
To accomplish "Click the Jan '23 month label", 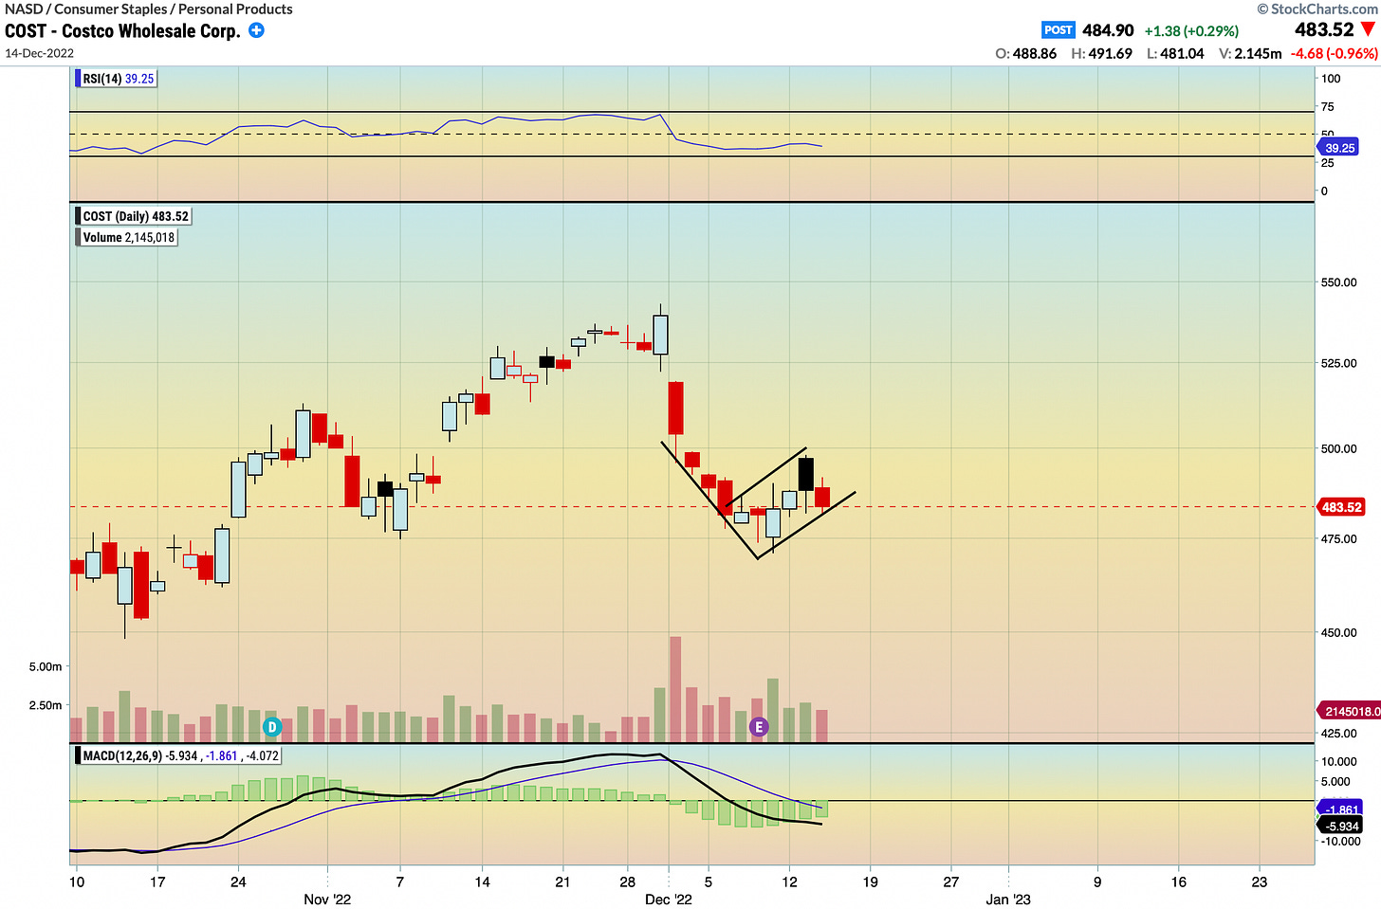I will [x=1008, y=899].
